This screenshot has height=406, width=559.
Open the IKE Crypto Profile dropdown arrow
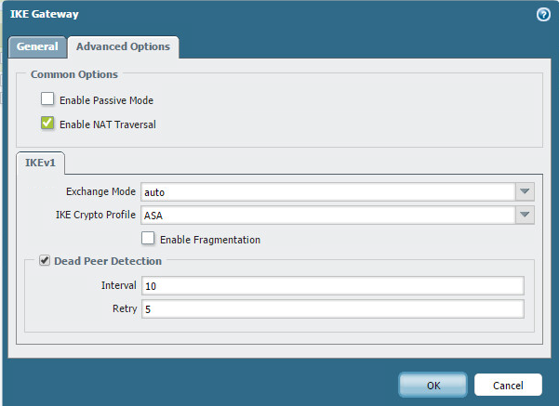tap(526, 216)
